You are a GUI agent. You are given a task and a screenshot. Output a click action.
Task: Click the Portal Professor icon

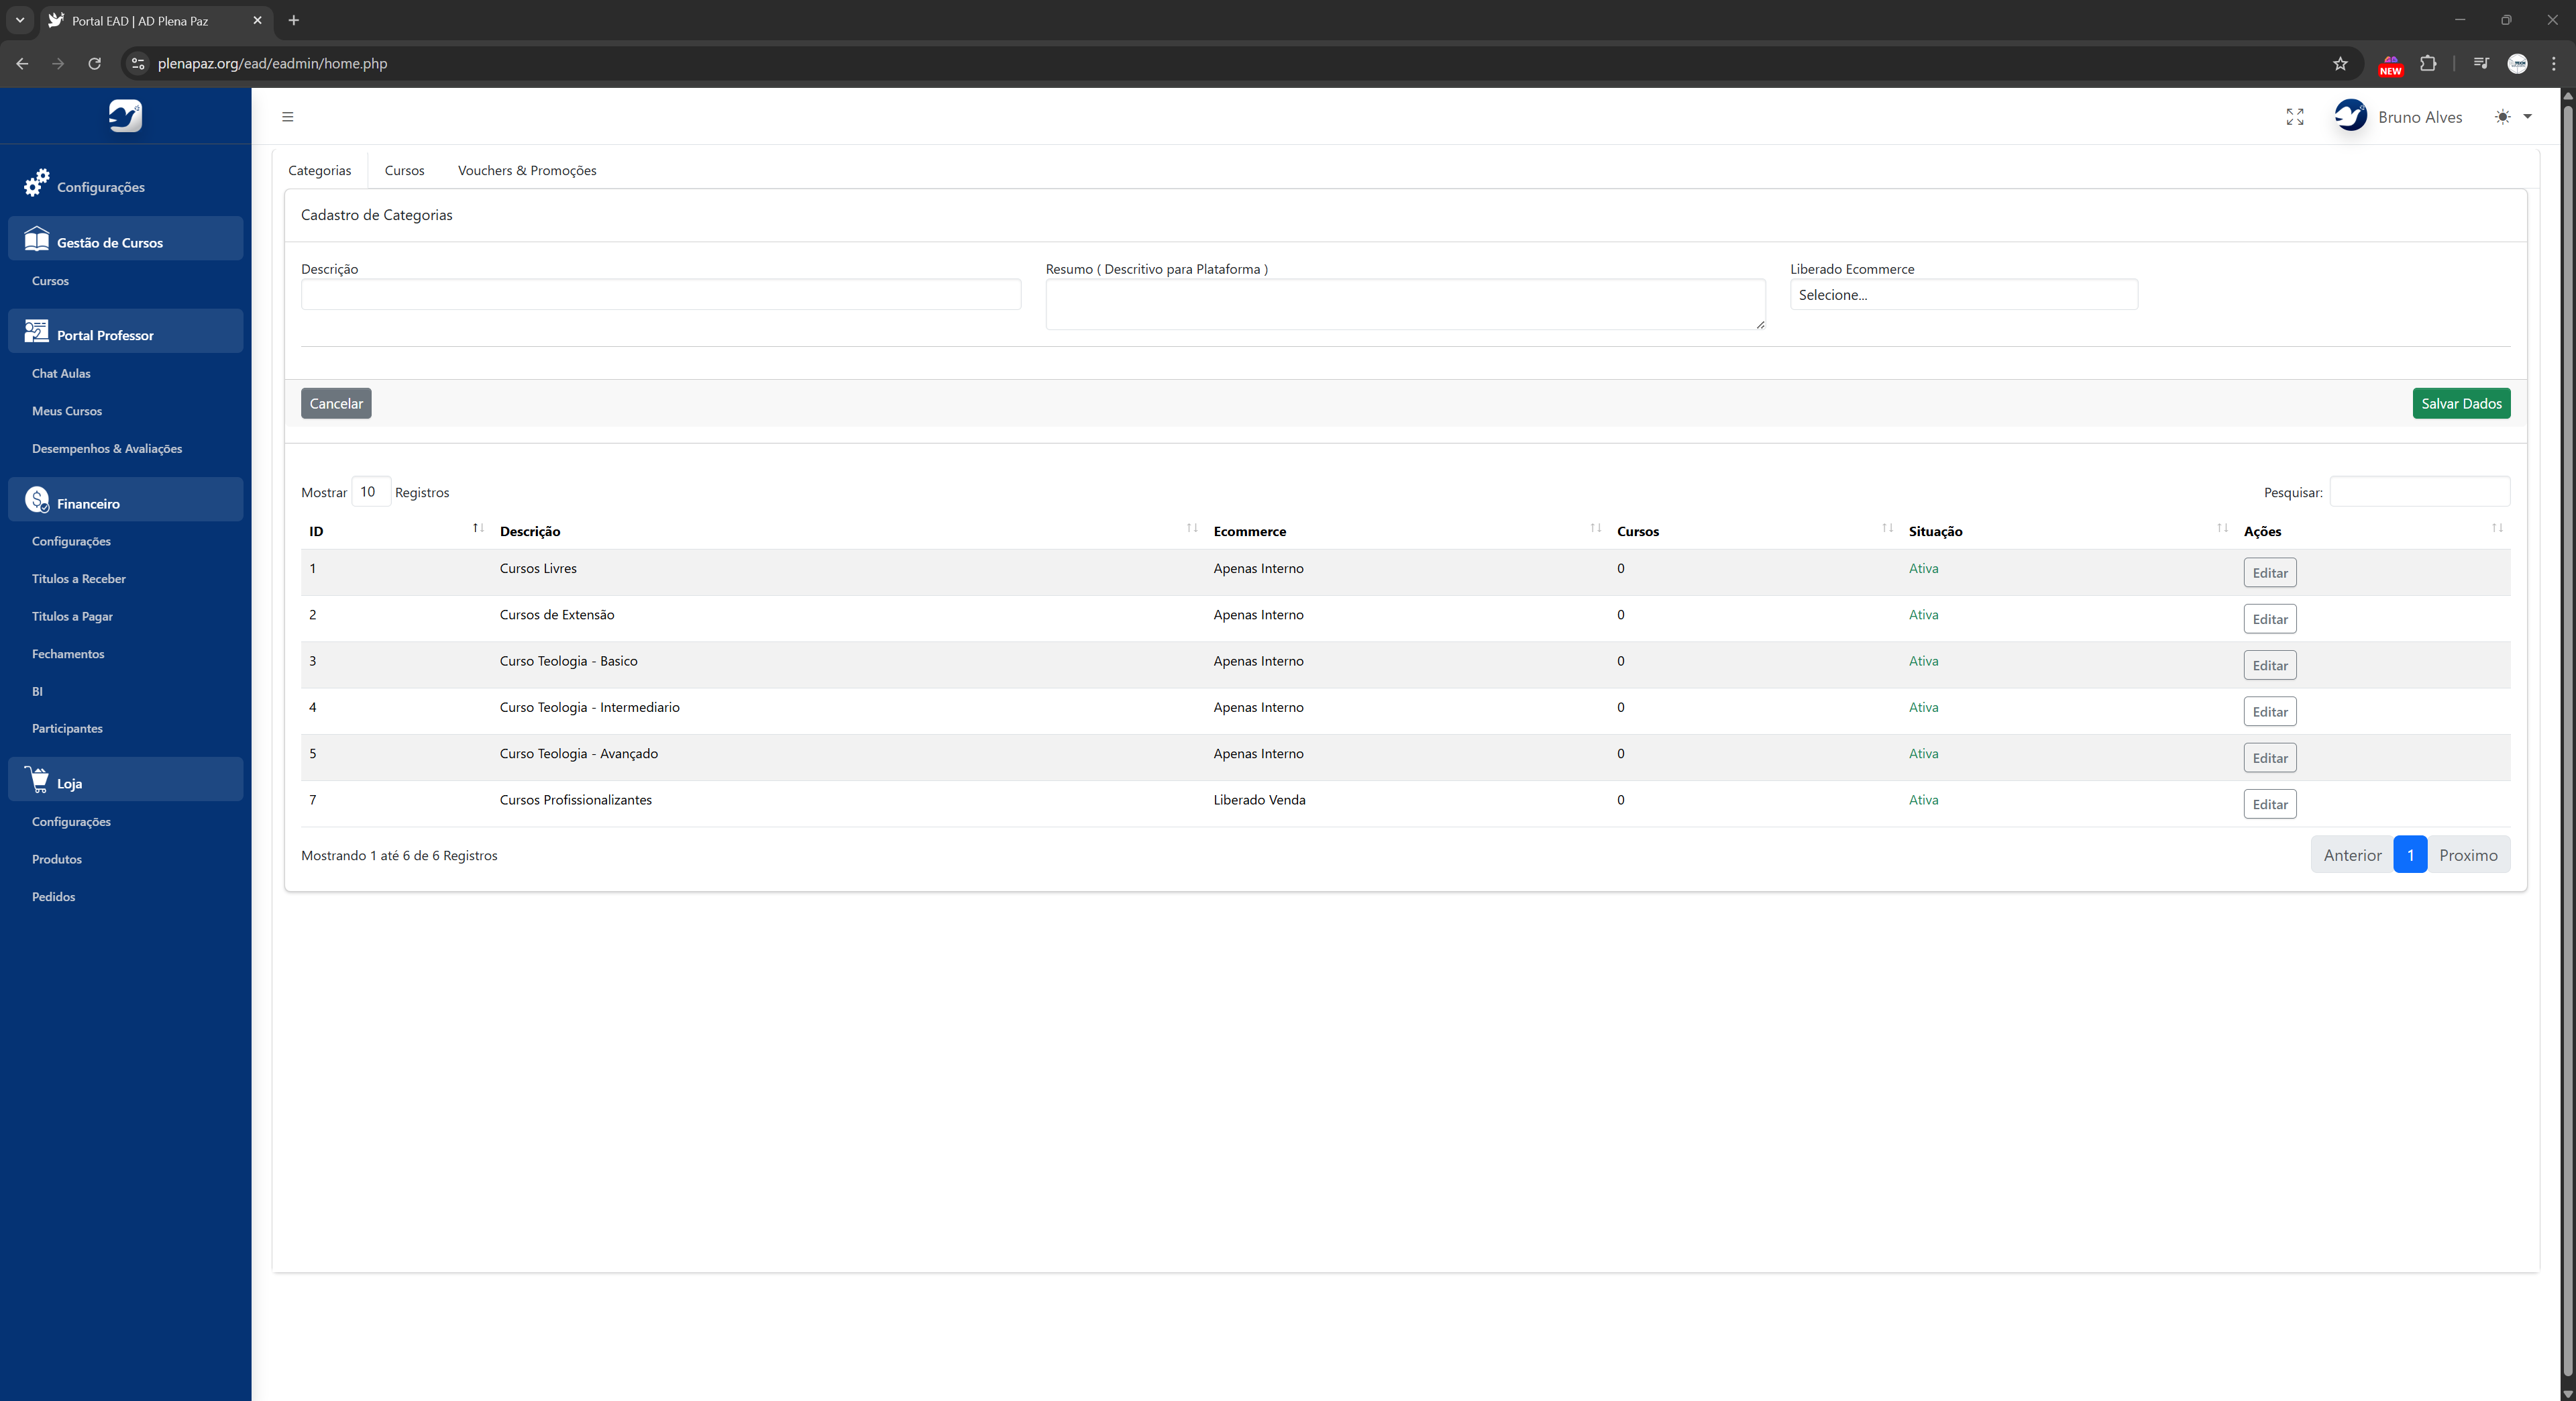click(37, 332)
